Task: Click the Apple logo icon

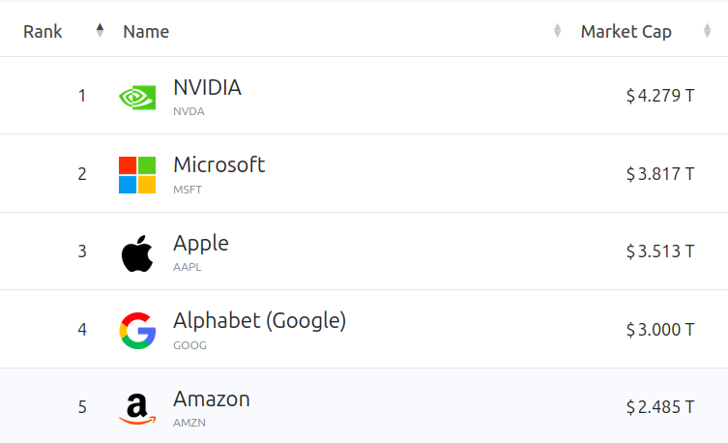Action: coord(137,252)
